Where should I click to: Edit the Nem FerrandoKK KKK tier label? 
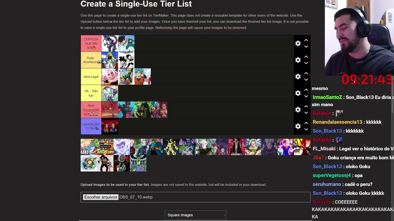point(91,110)
